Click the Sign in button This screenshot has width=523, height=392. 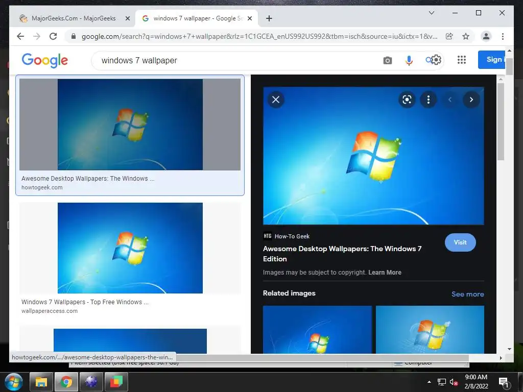tap(492, 60)
